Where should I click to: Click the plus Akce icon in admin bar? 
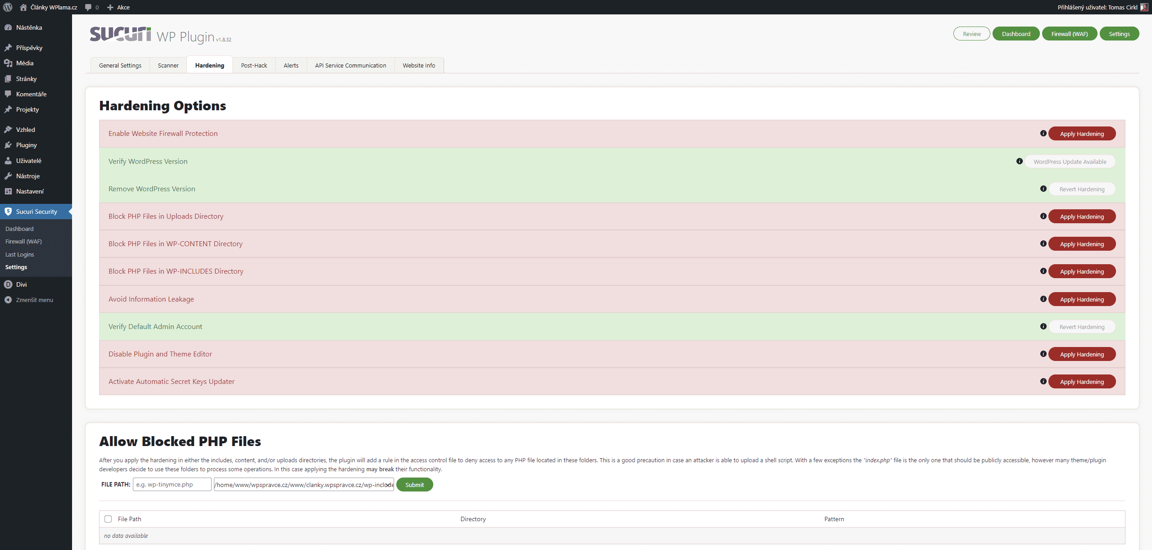110,7
